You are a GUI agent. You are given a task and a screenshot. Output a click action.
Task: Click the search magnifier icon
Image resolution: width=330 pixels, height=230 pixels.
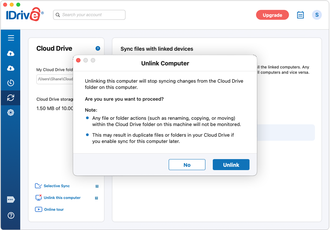click(x=58, y=15)
